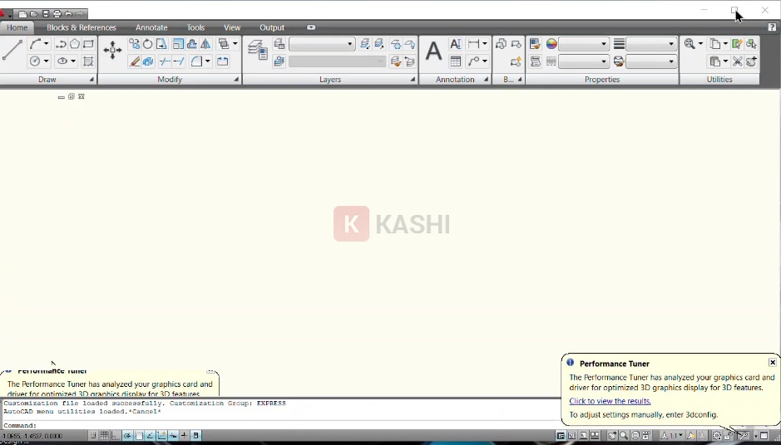The image size is (781, 445).
Task: Click the Zoom magnifier in Utilities panel
Action: (x=690, y=44)
